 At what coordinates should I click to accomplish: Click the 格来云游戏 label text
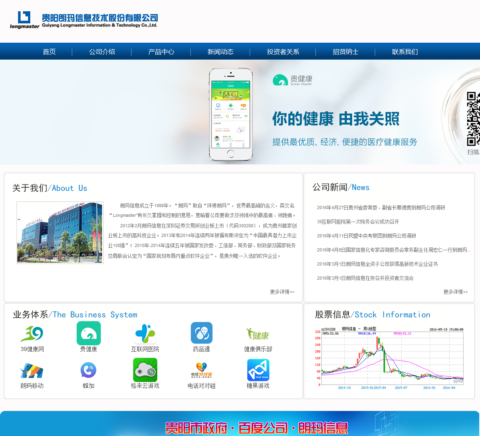(145, 386)
